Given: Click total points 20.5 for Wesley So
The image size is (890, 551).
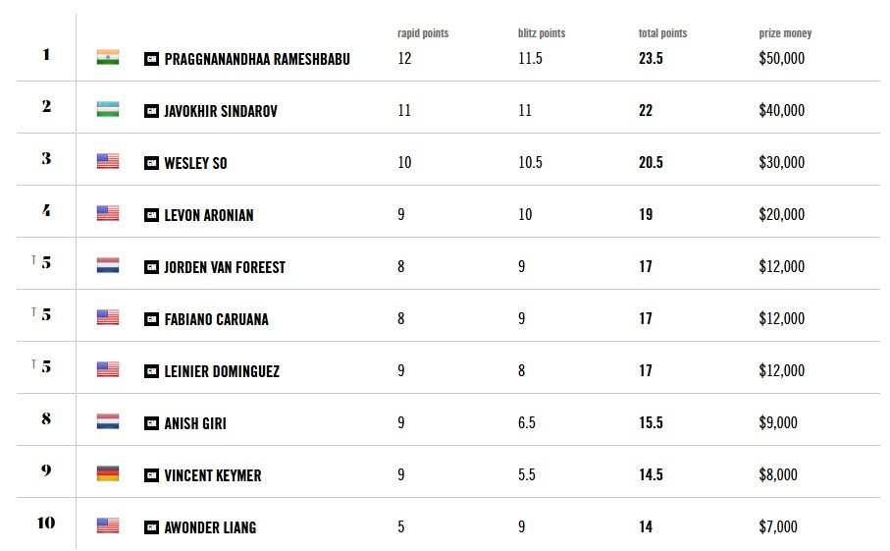Looking at the screenshot, I should (651, 162).
